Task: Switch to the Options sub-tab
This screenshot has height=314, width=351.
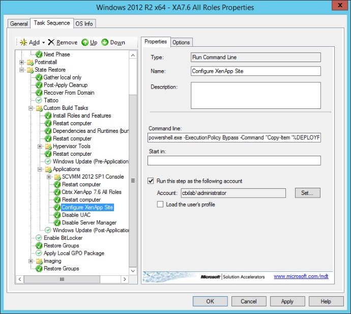Action: coord(181,42)
